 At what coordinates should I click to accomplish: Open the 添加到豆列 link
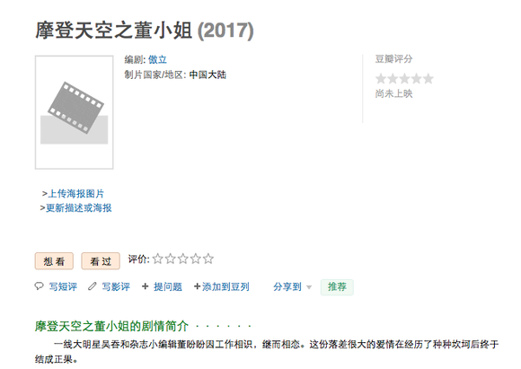pyautogui.click(x=225, y=286)
